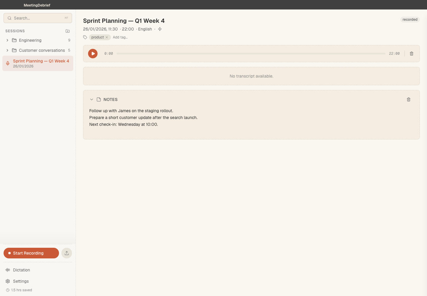This screenshot has width=427, height=296.
Task: Click the Engineering session count 9
Action: (x=69, y=40)
